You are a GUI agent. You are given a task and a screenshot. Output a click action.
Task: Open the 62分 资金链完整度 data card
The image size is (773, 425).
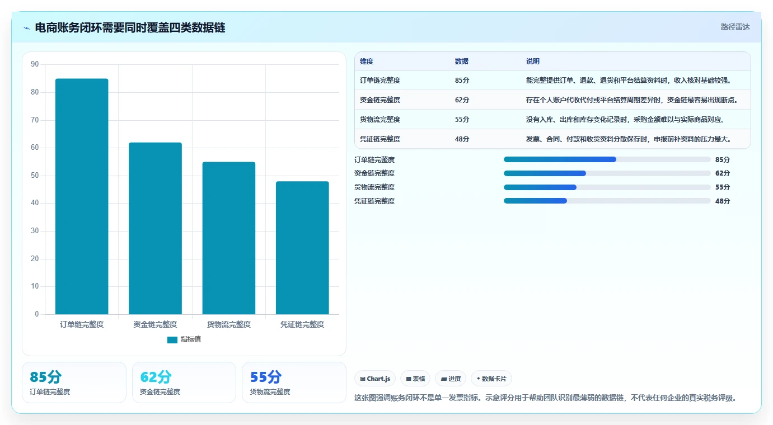tap(184, 382)
